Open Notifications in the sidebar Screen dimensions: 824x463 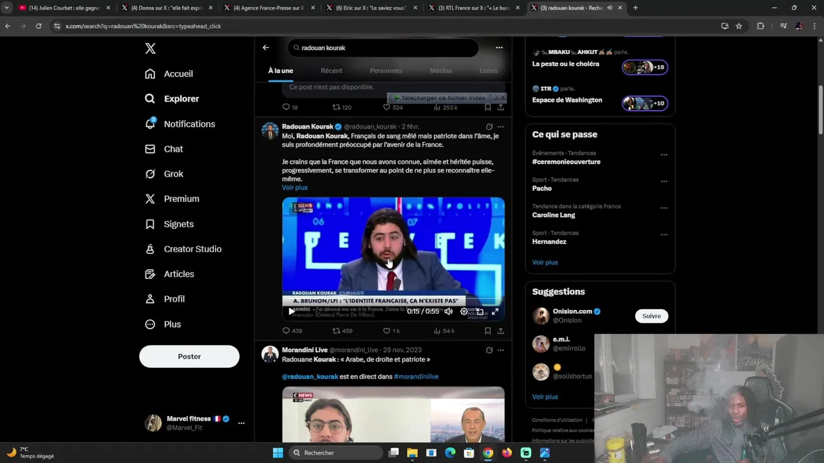click(x=180, y=123)
